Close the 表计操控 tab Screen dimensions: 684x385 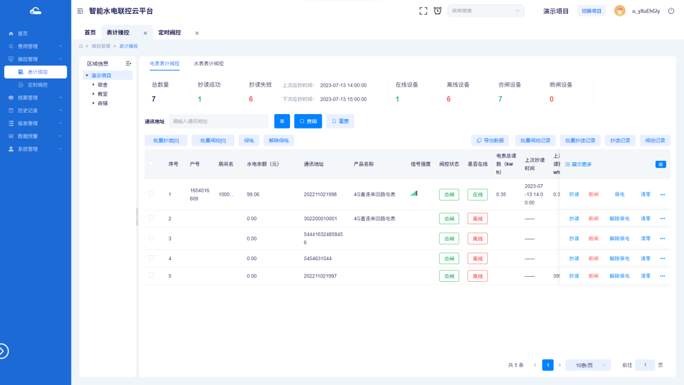pyautogui.click(x=145, y=33)
